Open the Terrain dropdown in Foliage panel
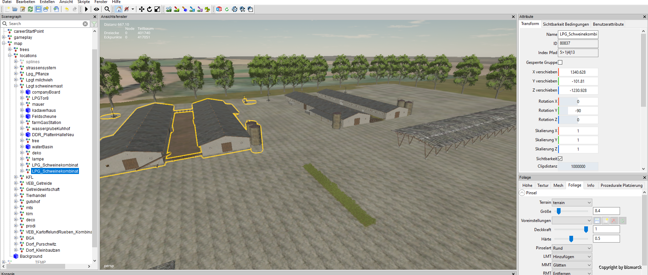Image resolution: width=648 pixels, height=275 pixels. coord(572,203)
